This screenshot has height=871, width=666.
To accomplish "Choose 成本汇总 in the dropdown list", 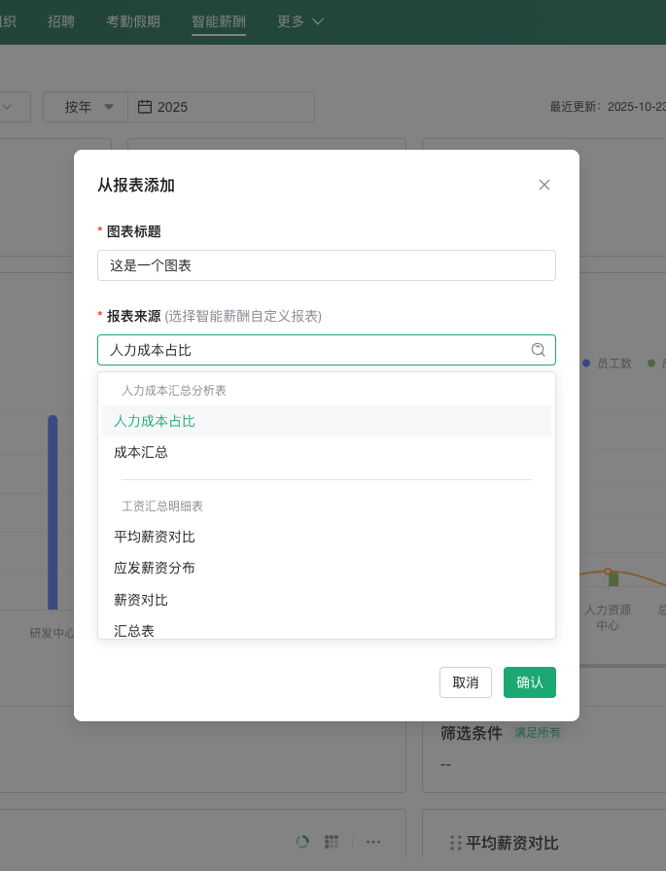I will (141, 452).
